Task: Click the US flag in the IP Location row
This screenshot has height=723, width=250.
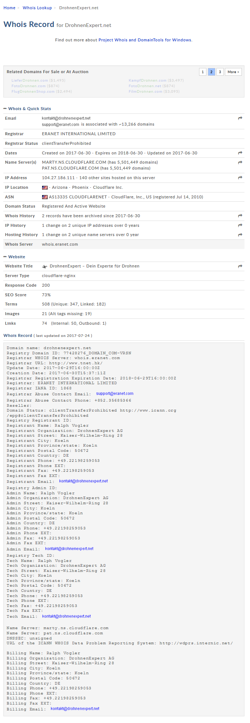Action: point(45,188)
